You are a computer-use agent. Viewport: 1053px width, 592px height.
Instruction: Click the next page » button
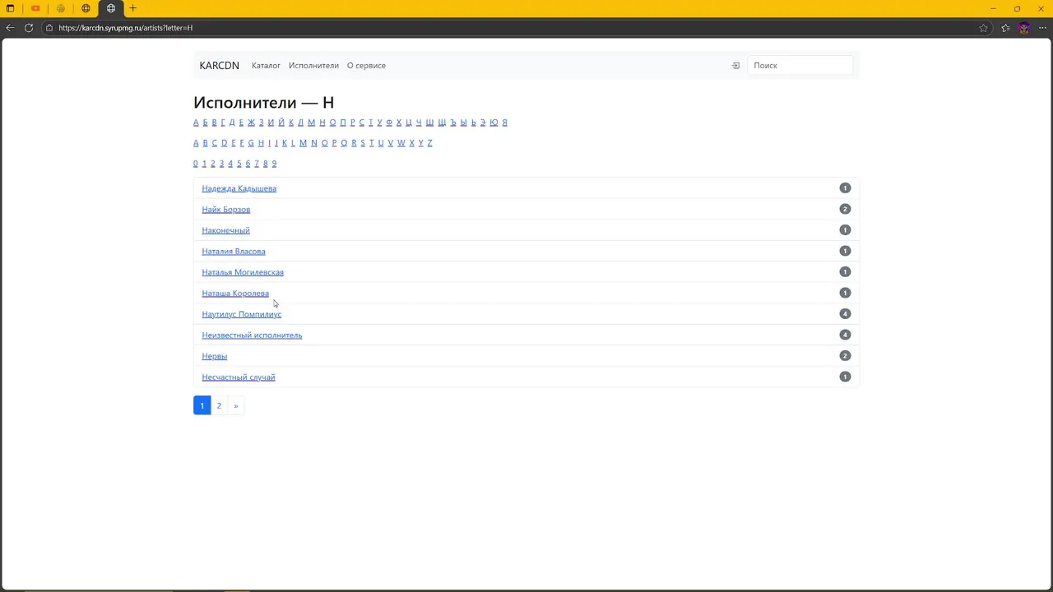[235, 405]
